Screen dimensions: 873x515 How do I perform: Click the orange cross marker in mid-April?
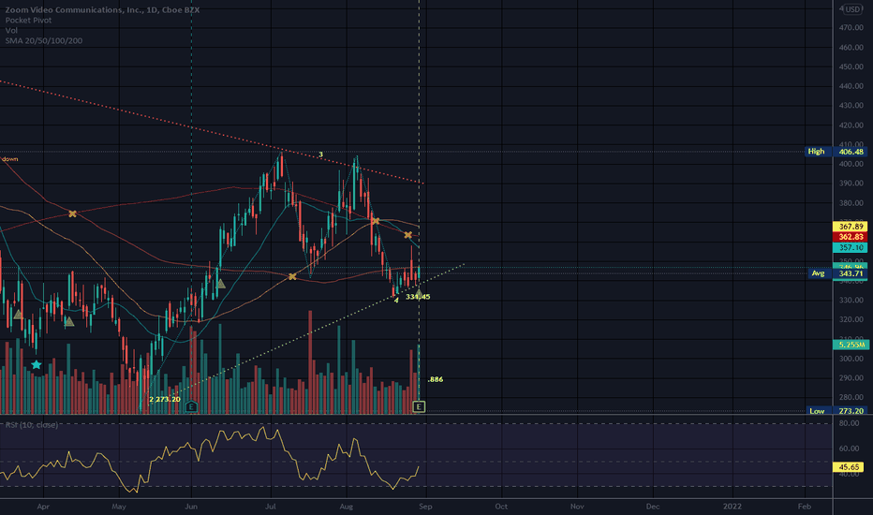click(72, 213)
